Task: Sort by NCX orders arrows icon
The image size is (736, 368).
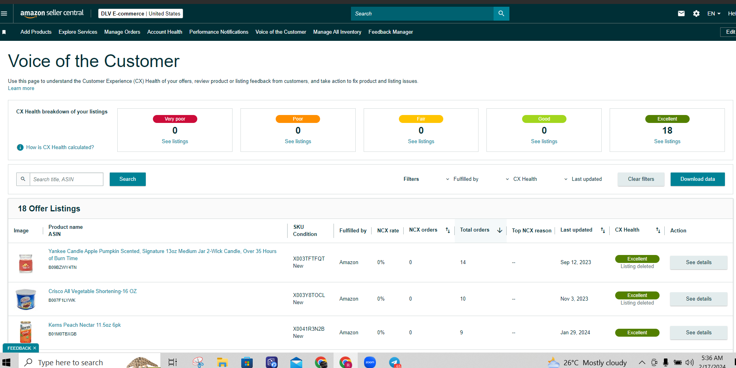Action: 448,230
